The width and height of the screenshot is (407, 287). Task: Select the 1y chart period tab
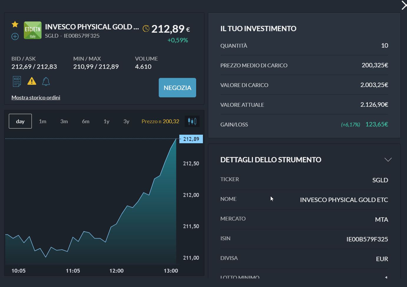point(107,121)
